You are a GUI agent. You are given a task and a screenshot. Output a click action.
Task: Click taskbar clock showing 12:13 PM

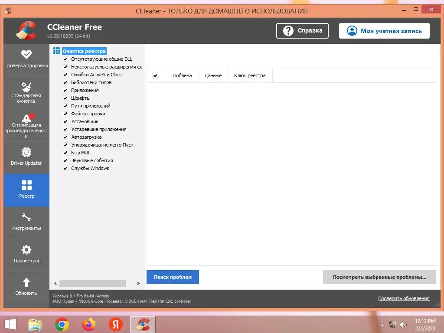425,325
